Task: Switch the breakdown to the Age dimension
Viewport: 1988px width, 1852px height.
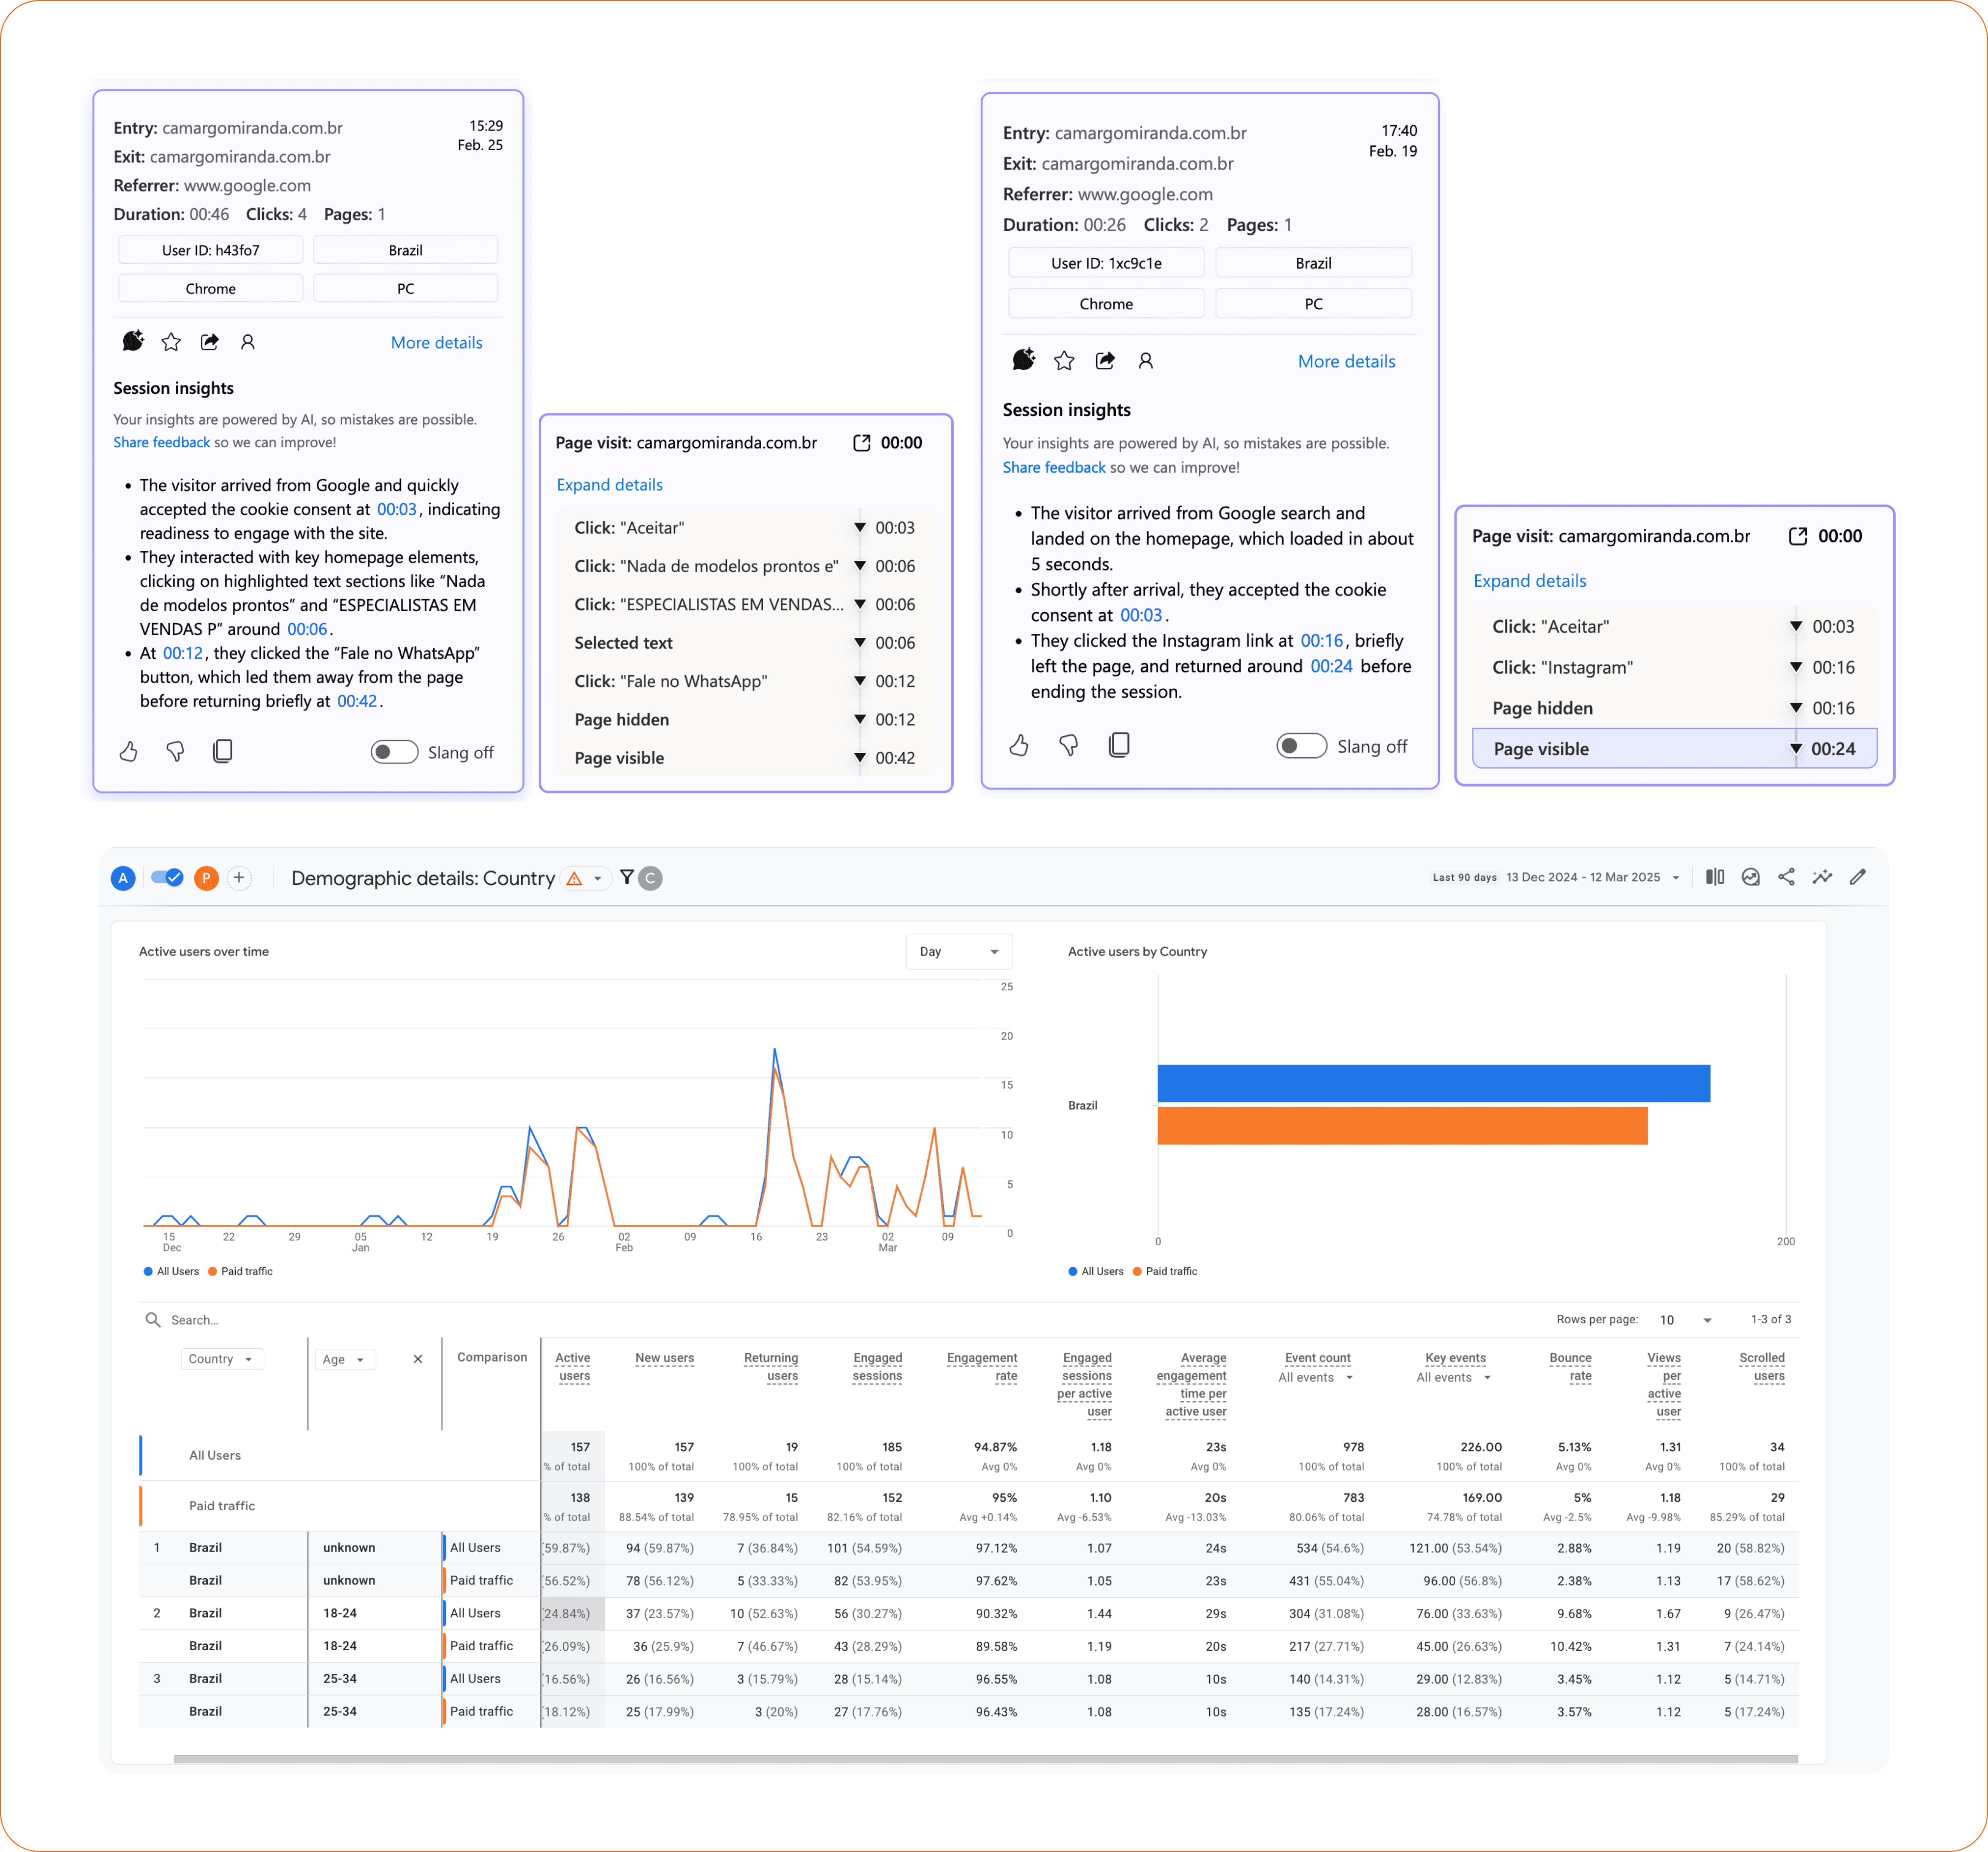Action: click(x=345, y=1359)
